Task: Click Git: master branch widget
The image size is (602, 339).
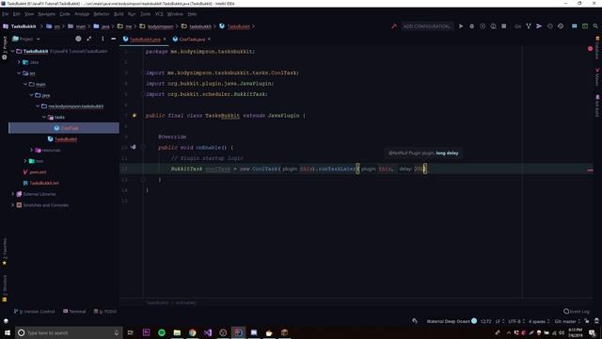Action: point(567,321)
